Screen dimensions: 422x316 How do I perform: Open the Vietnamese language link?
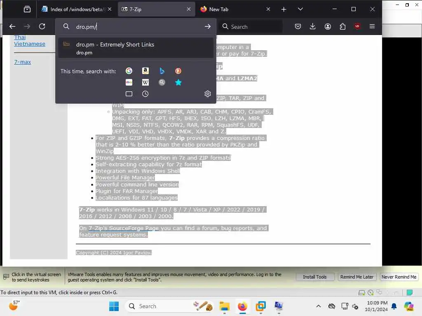click(30, 44)
